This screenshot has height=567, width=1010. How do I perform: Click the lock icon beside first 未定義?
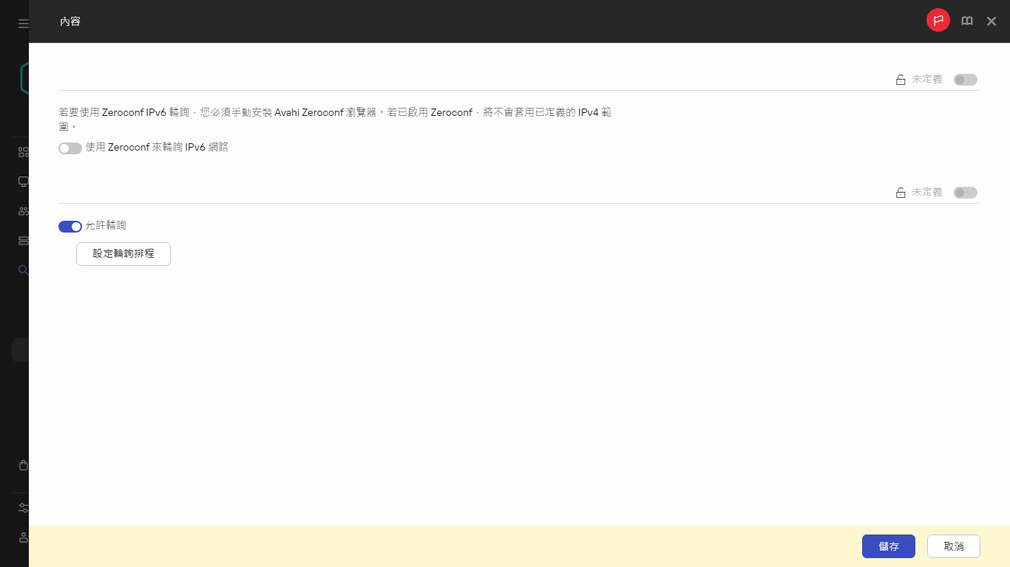[x=900, y=79]
